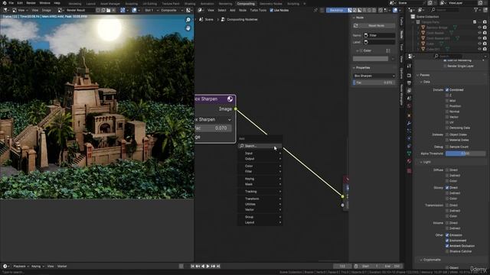
Task: Open the Layout submenu in Add menu
Action: [260, 222]
